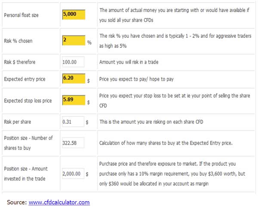Open the www.cfdcalculator.com source link

[59, 202]
